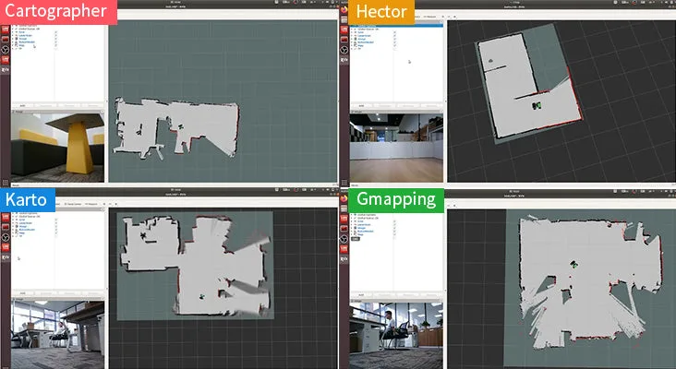Select Global Status: Ok in Hector tree
Viewport: 676px width, 369px height.
[368, 30]
